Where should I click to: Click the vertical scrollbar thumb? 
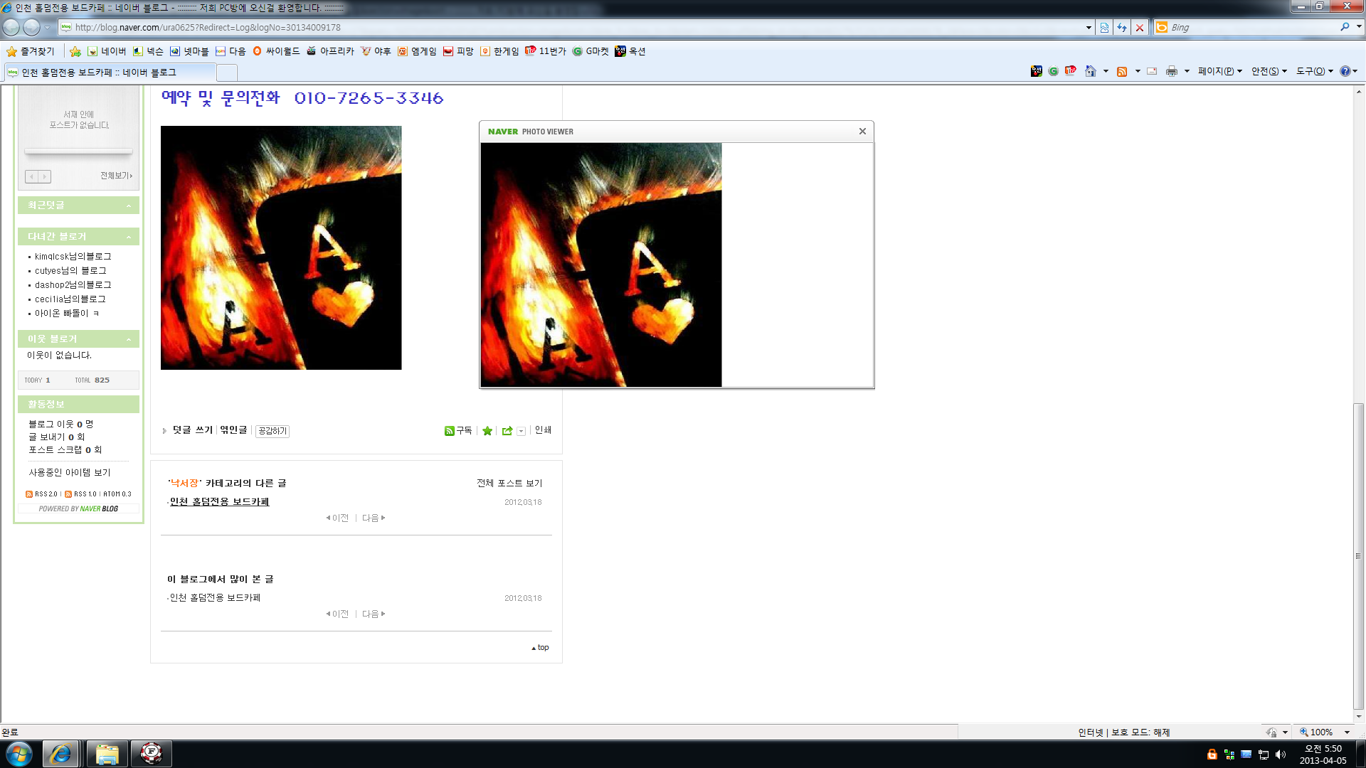pos(1359,556)
